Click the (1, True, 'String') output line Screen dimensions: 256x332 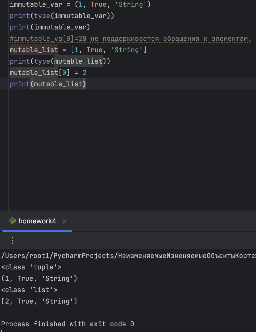[39, 278]
